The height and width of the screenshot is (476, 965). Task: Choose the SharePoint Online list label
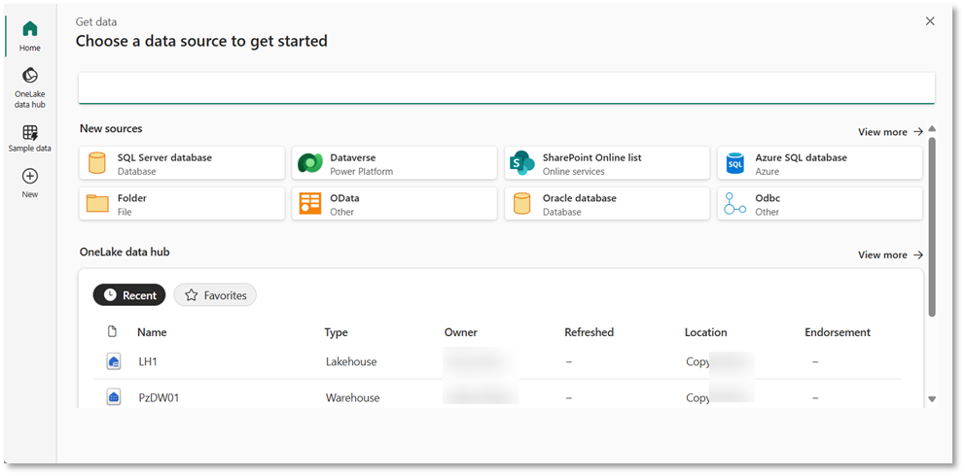tap(592, 157)
